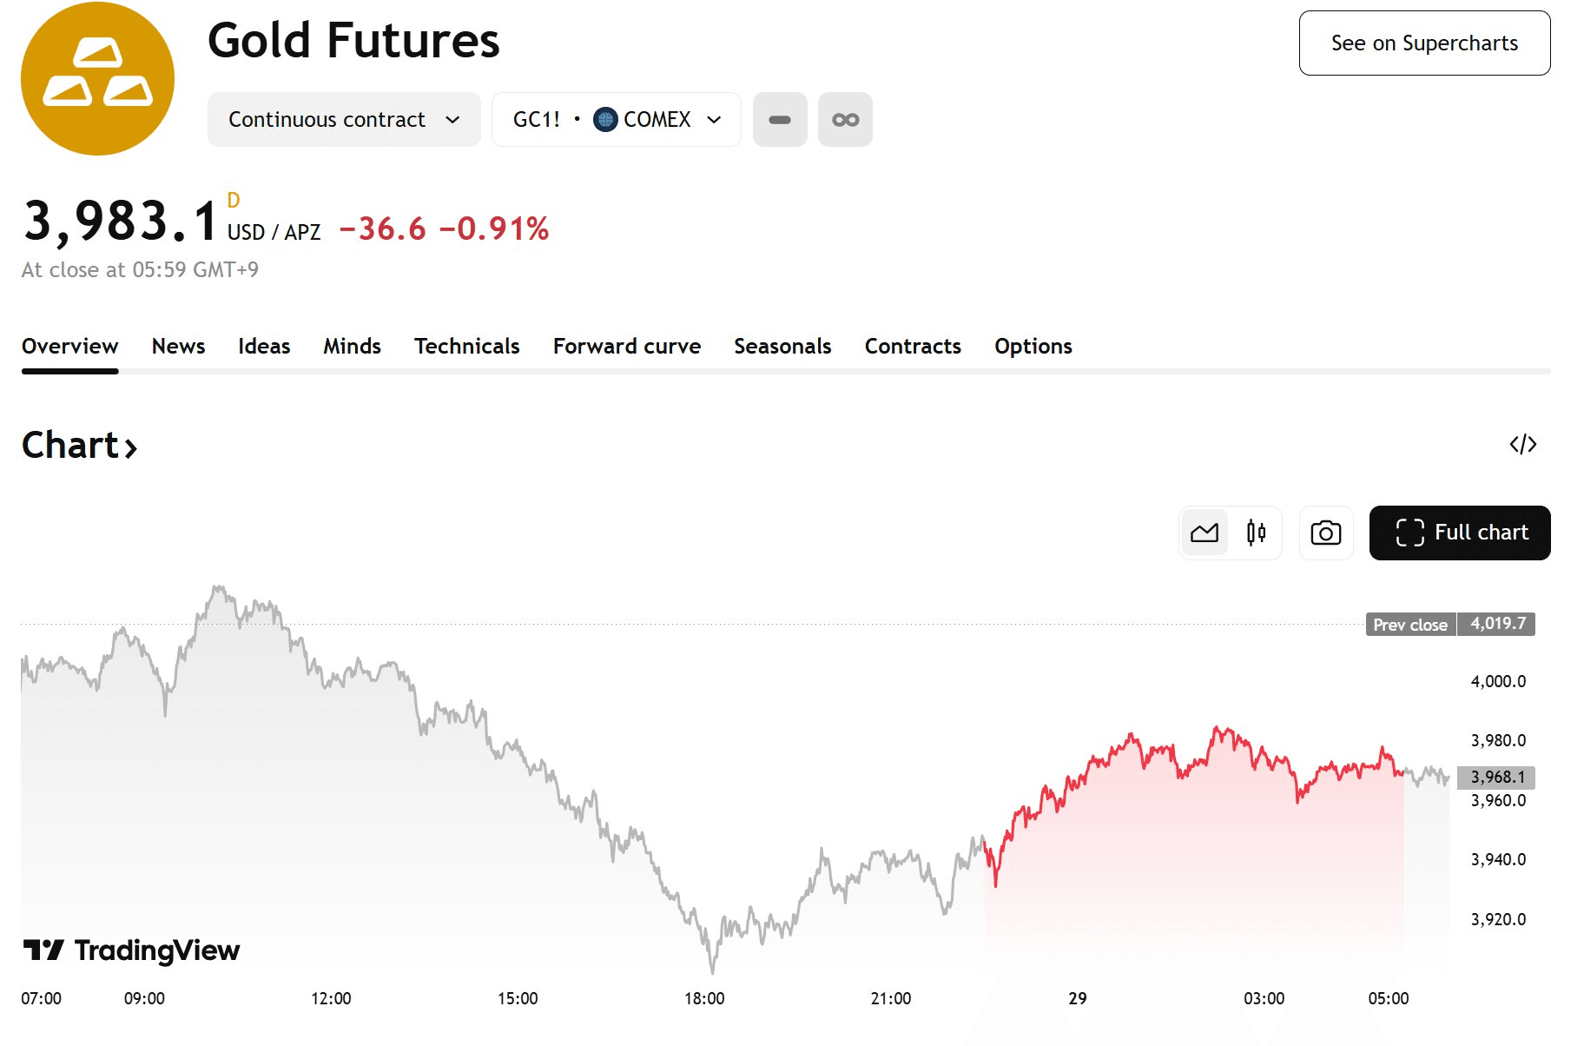Switch to candlestick chart style
The image size is (1584, 1046).
(1256, 533)
